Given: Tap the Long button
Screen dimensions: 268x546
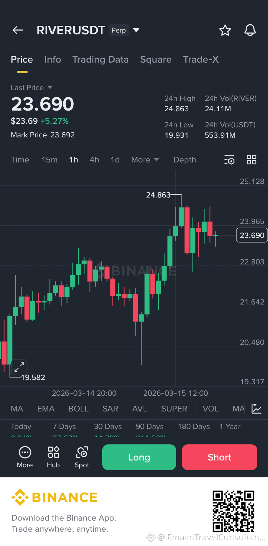Looking at the screenshot, I should click(x=139, y=457).
